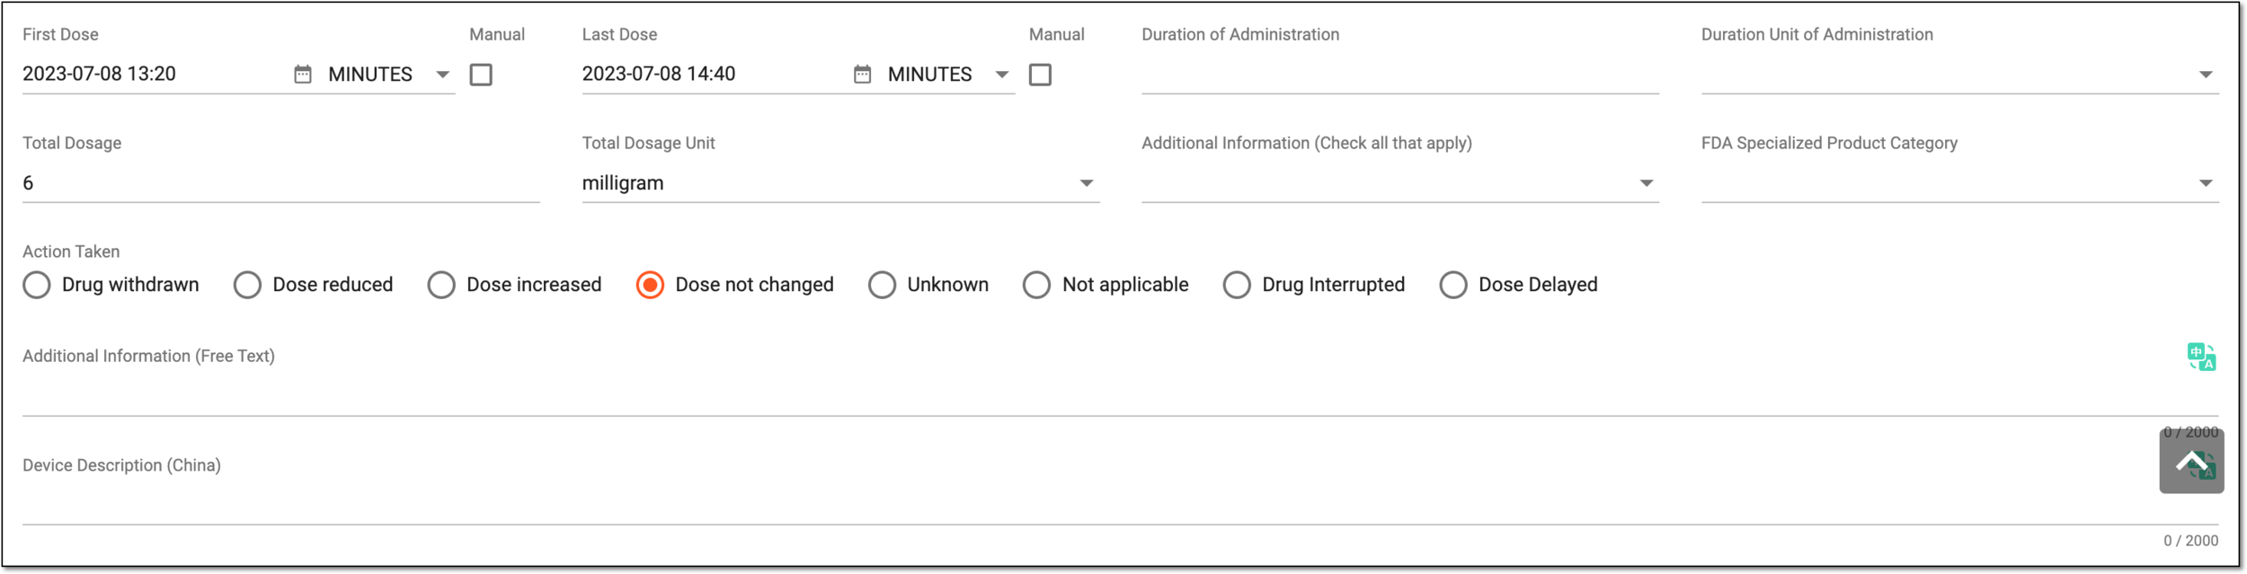Click the scroll-to-top arrow button

click(2191, 461)
